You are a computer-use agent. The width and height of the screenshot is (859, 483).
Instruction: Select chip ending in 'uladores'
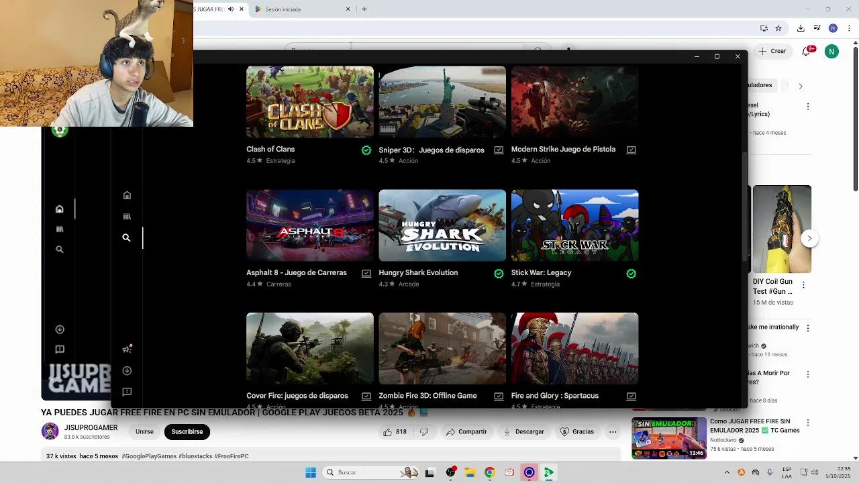tap(761, 85)
